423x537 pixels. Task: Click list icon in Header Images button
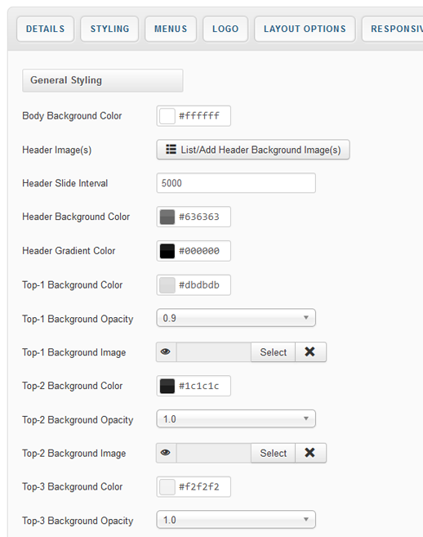pos(171,150)
